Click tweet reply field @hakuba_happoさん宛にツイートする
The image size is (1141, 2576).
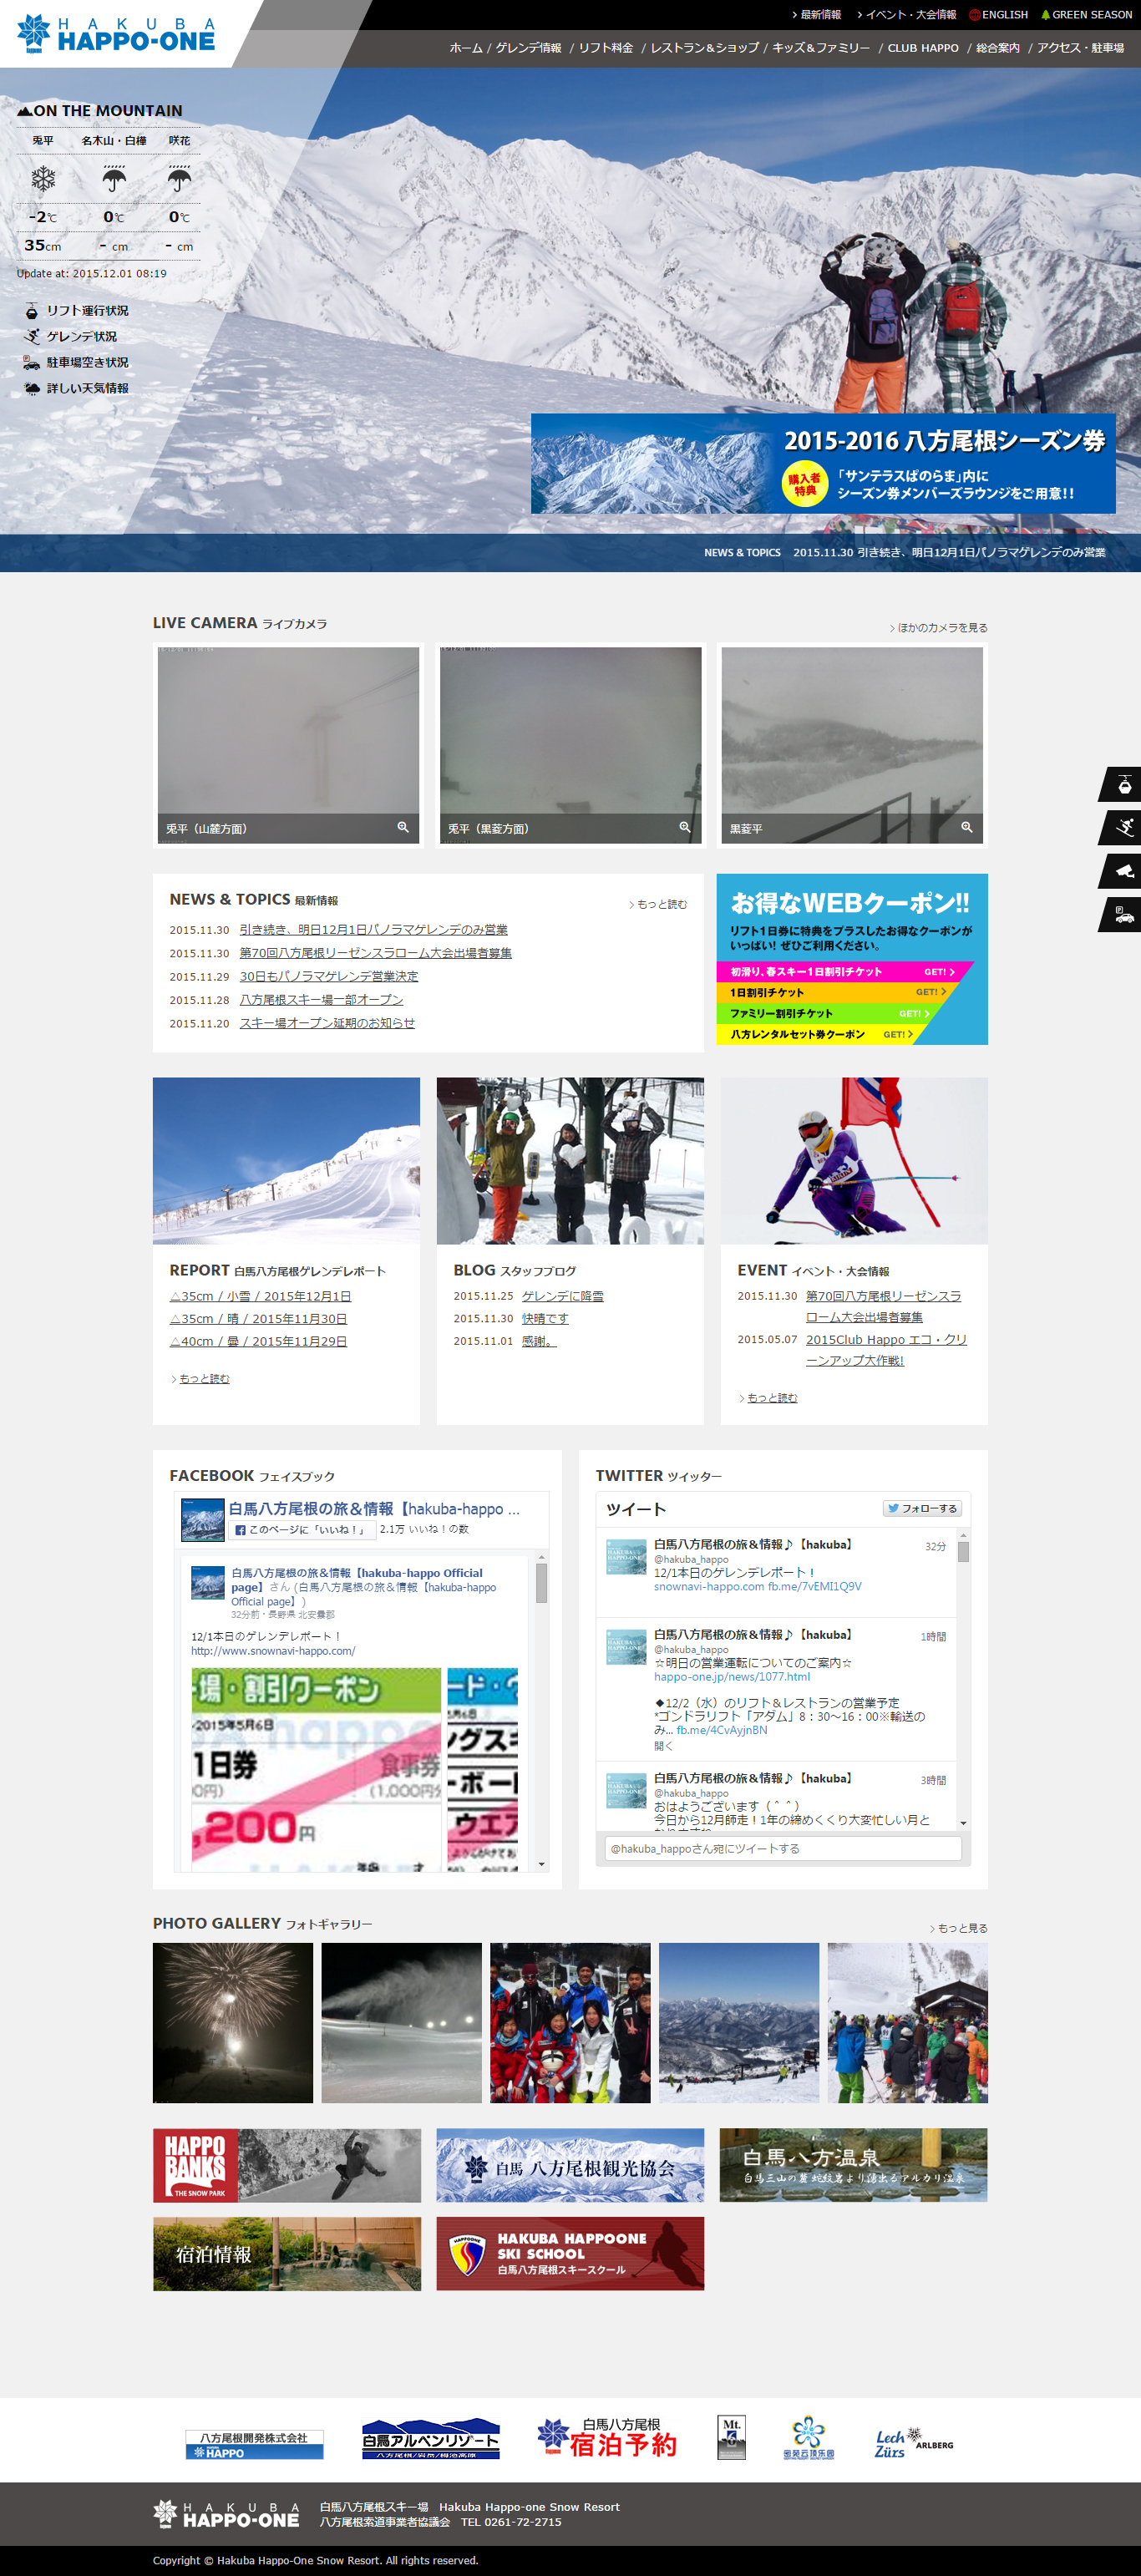[783, 1849]
